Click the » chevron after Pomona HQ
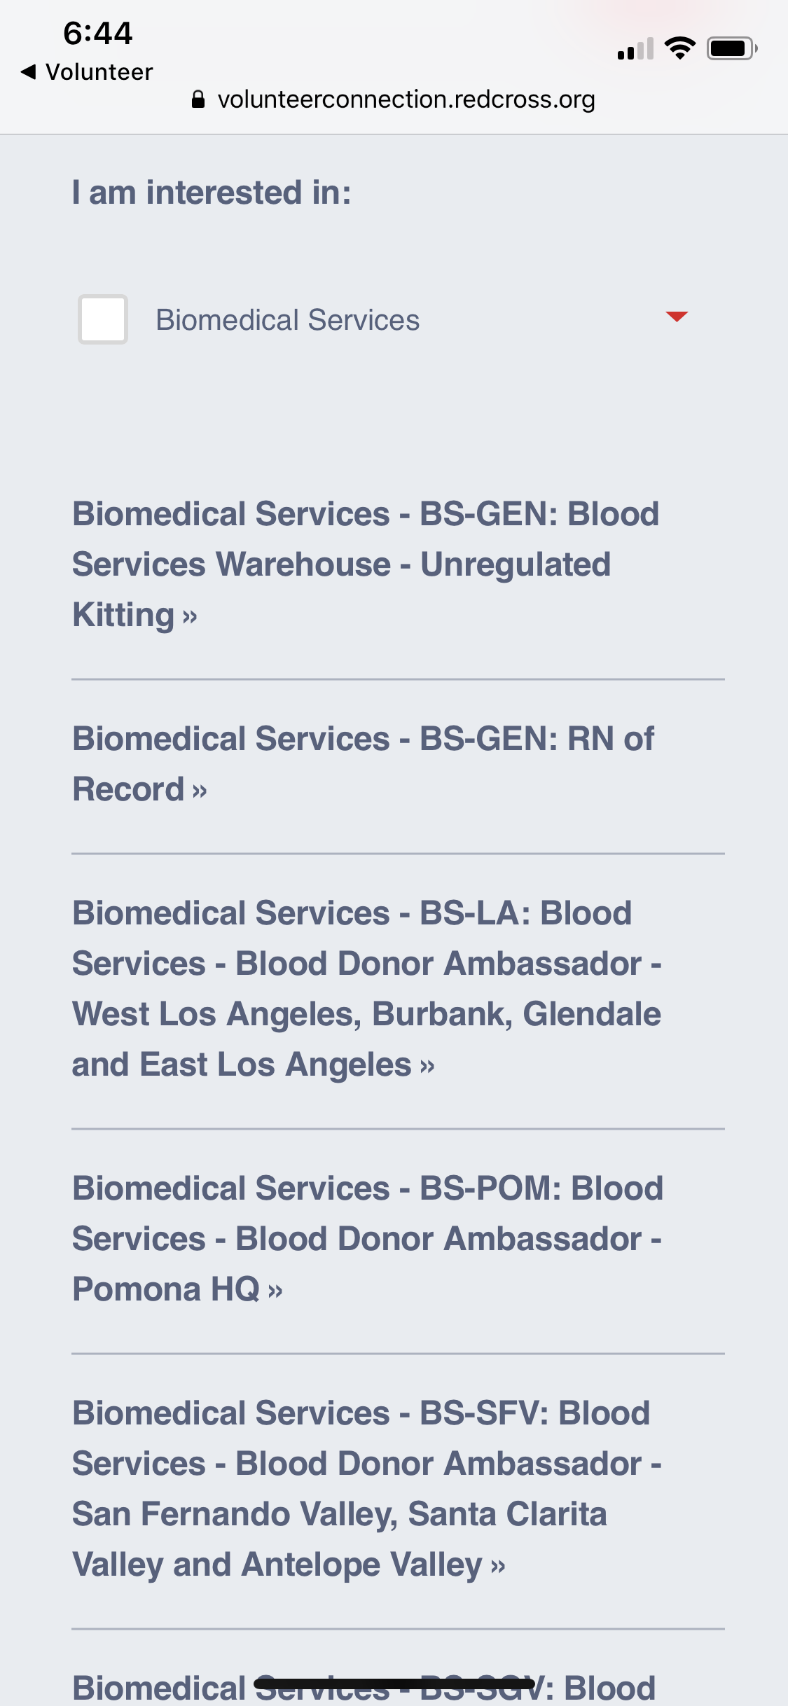Screen dimensions: 788x1706 275,1290
